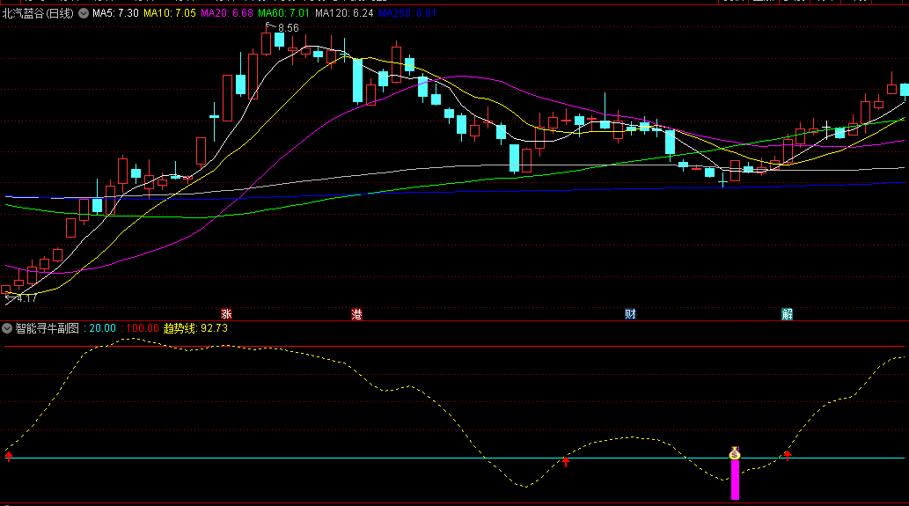Select the MA120 indicator label
The width and height of the screenshot is (909, 506).
[x=343, y=14]
